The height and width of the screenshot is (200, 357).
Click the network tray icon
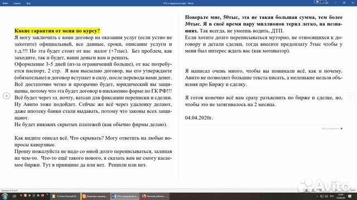(322, 196)
